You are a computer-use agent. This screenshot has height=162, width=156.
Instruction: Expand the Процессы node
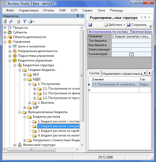[x=5, y=28]
